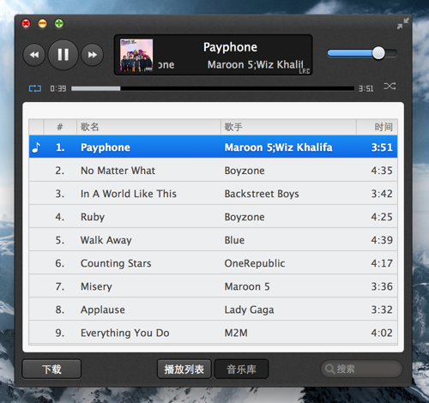Screen dimensions: 429x403
Task: Toggle shuffle playback icon
Action: coord(390,86)
